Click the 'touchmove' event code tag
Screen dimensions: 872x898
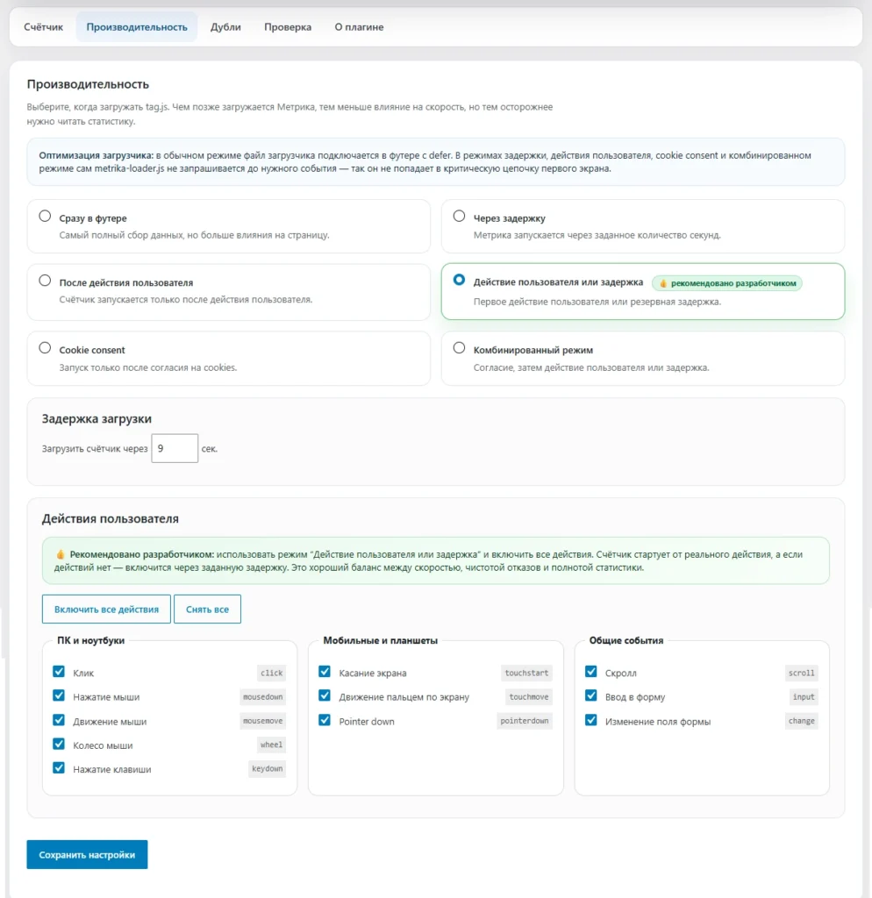[x=529, y=697]
